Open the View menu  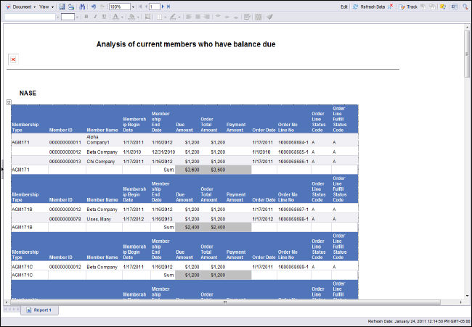(x=46, y=6)
